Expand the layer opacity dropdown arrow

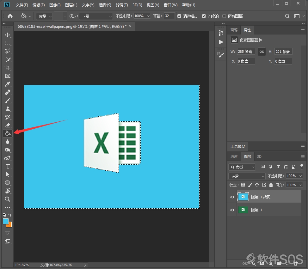tap(300, 176)
